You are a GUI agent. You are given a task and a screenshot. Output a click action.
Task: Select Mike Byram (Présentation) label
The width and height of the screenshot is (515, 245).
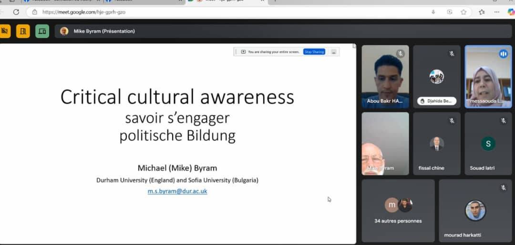pos(104,31)
